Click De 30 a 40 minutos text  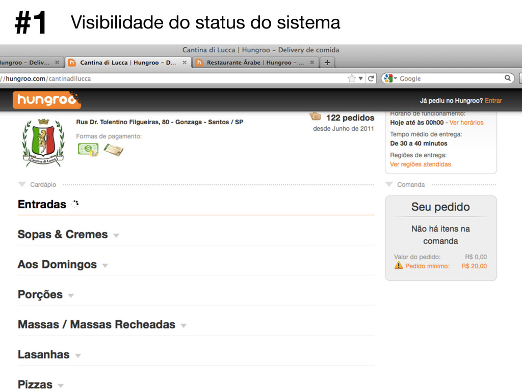[419, 143]
